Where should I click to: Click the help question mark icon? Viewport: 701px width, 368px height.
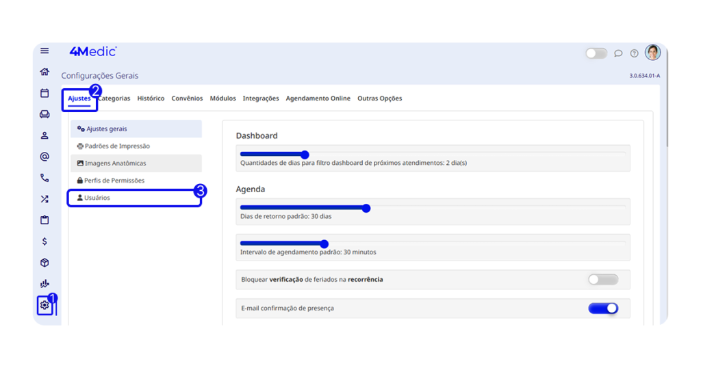pos(635,53)
